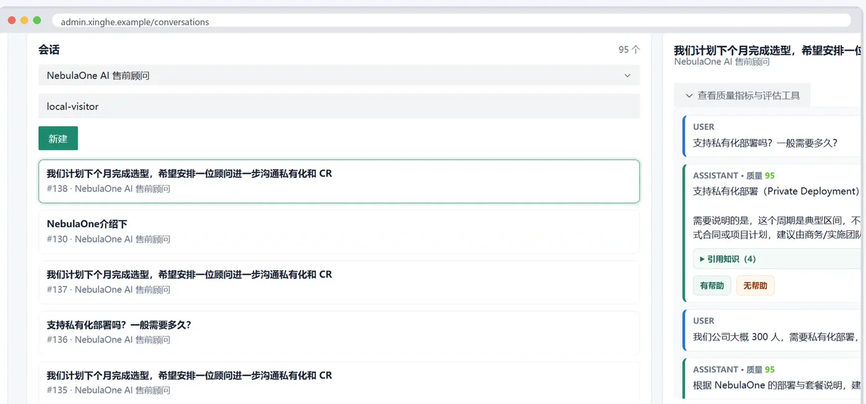Click the local-visitor input field
Viewport: 866px width, 404px height.
tap(339, 106)
